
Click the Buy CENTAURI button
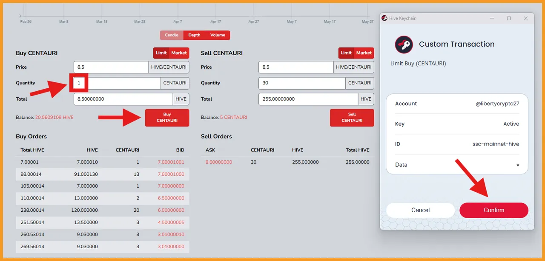pos(167,118)
